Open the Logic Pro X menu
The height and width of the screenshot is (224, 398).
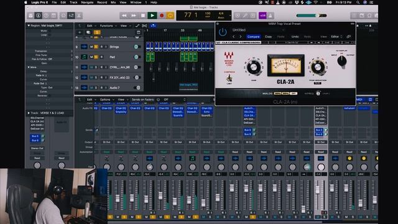tap(40, 2)
